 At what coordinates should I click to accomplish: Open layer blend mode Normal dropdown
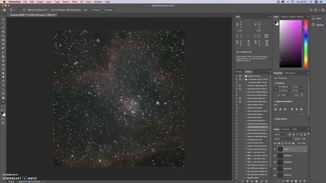[x=283, y=139]
